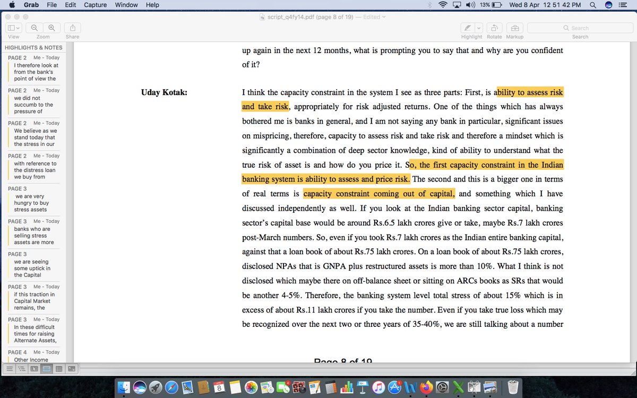Image resolution: width=637 pixels, height=398 pixels.
Task: Click highlighted text 'capacity constraint coming out of capital'
Action: coord(379,194)
